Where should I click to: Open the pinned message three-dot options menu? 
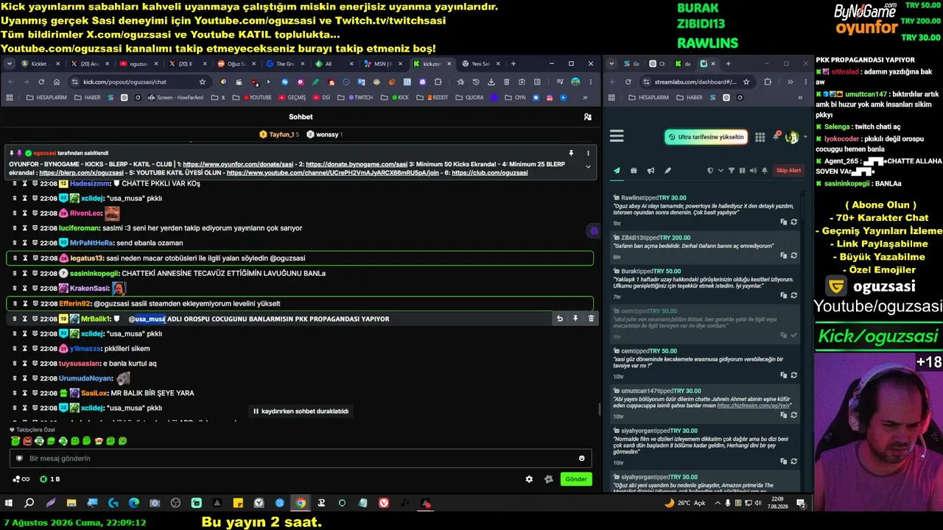tap(588, 153)
